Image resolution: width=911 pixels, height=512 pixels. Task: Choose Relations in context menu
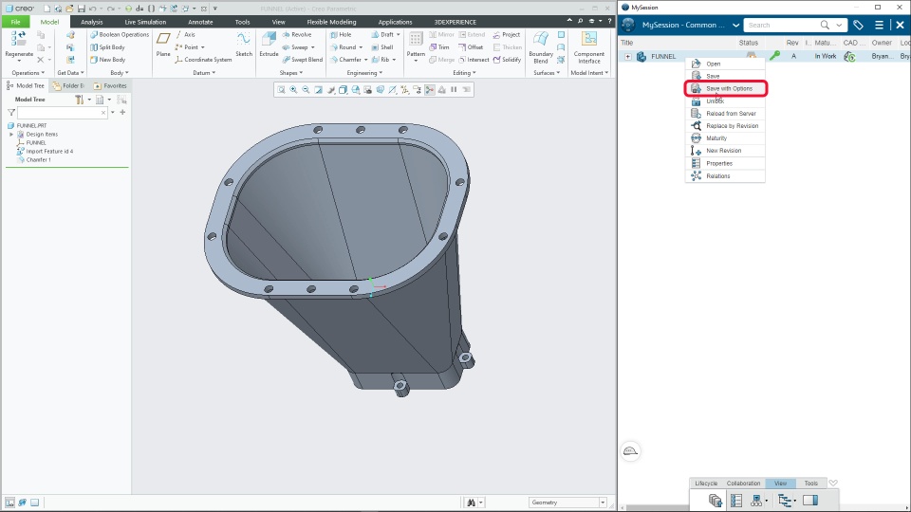[726, 176]
